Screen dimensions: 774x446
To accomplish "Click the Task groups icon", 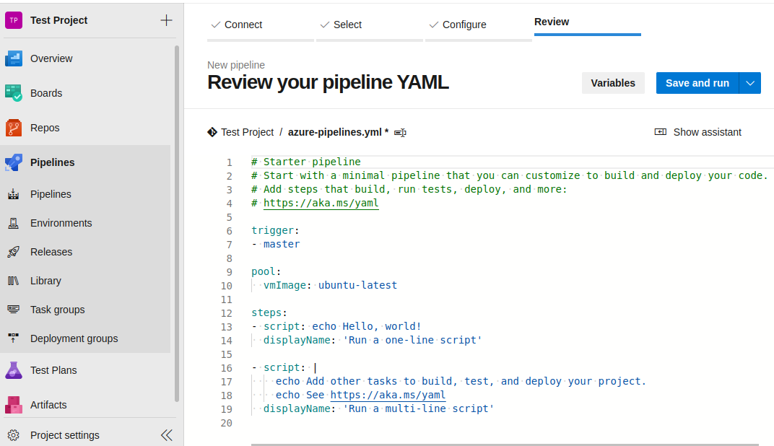I will click(14, 310).
